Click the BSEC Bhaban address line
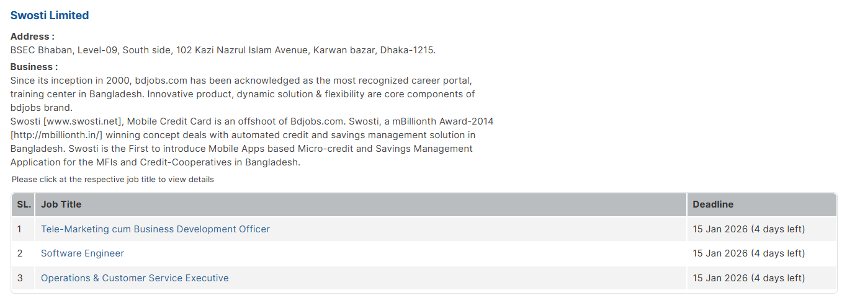 (x=223, y=50)
